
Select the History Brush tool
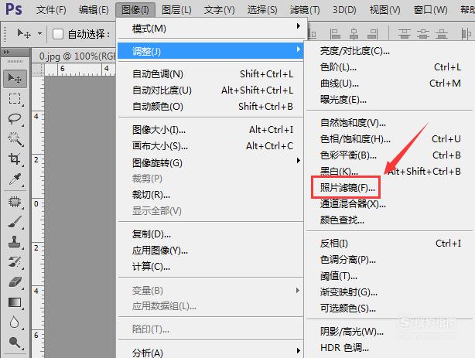(15, 262)
